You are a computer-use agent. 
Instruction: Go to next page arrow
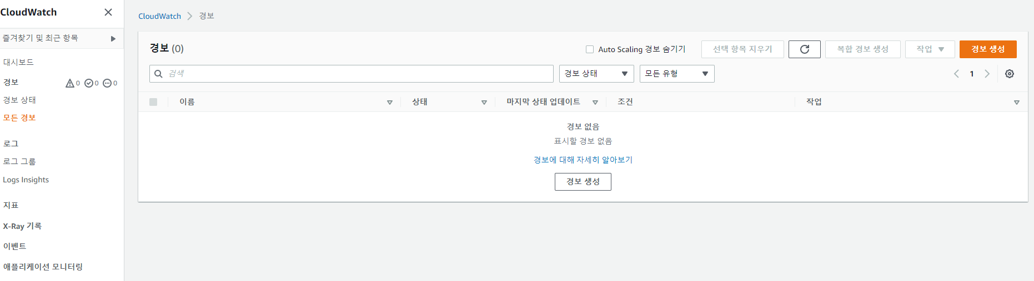(x=987, y=74)
